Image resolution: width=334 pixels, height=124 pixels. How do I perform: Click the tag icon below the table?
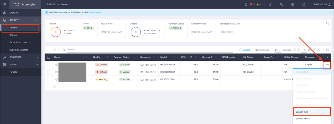coord(54,87)
